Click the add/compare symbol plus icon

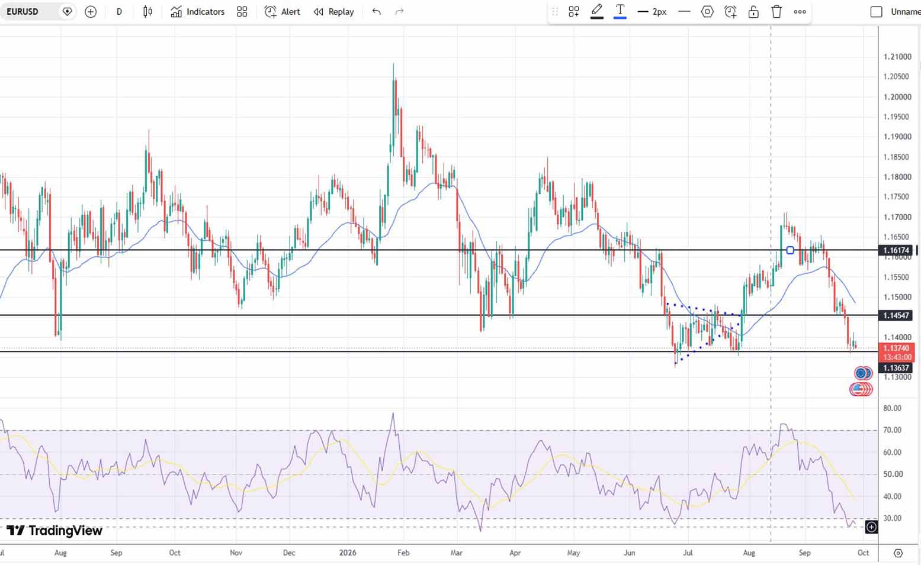point(91,12)
